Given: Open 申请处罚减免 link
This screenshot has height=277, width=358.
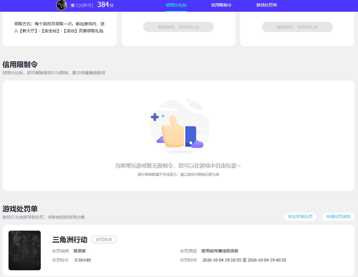Looking at the screenshot, I should 338,217.
